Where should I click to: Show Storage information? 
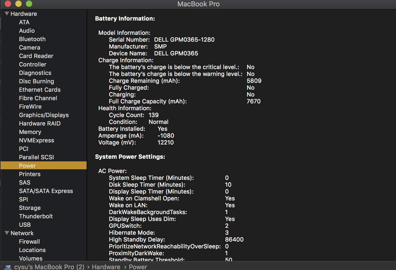(30, 208)
